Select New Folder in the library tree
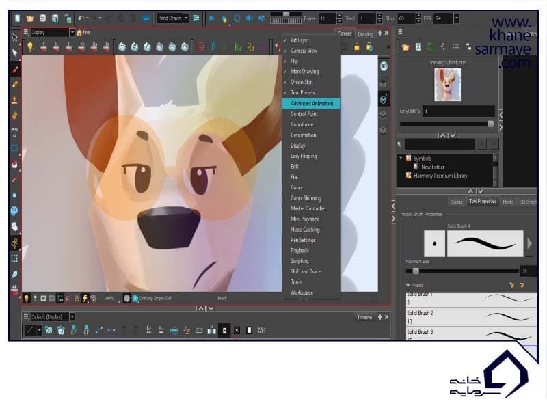This screenshot has height=410, width=547. click(x=433, y=167)
